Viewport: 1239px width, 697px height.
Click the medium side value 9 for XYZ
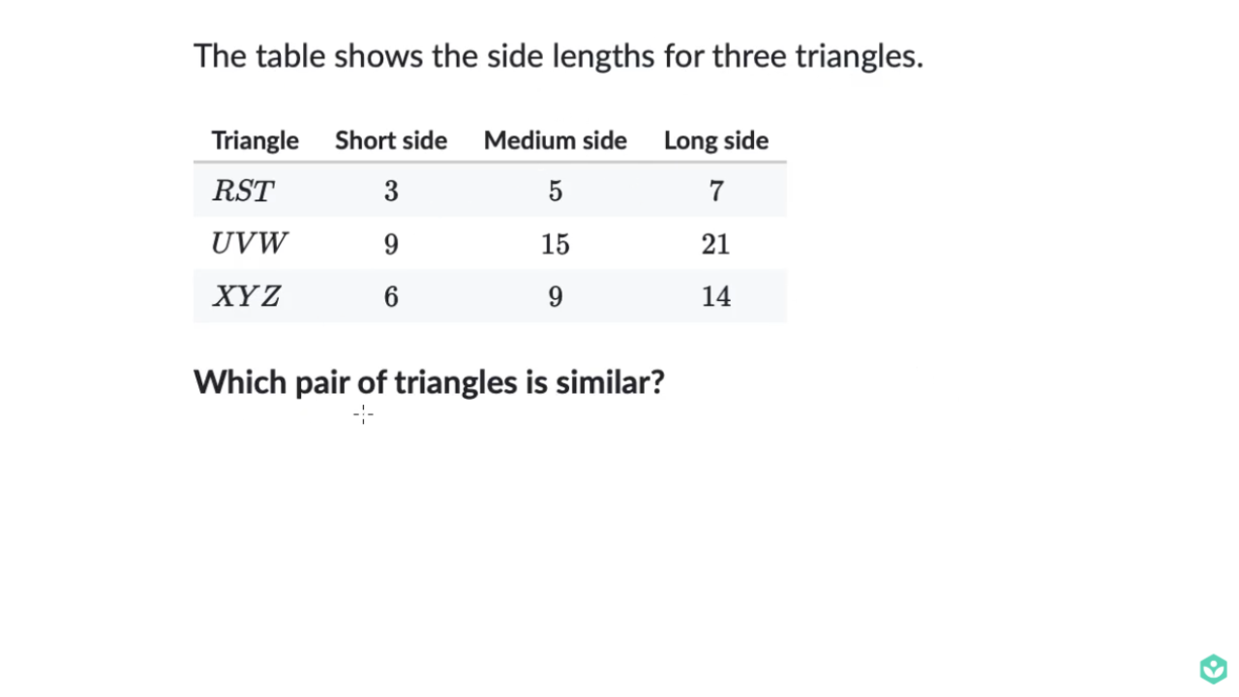tap(556, 296)
